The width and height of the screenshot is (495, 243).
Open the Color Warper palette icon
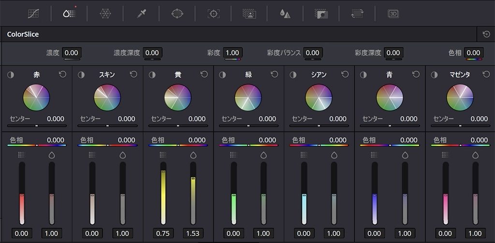(105, 14)
